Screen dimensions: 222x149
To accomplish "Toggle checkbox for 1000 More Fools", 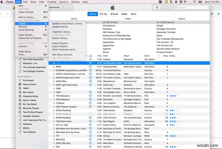I will coord(54,121).
